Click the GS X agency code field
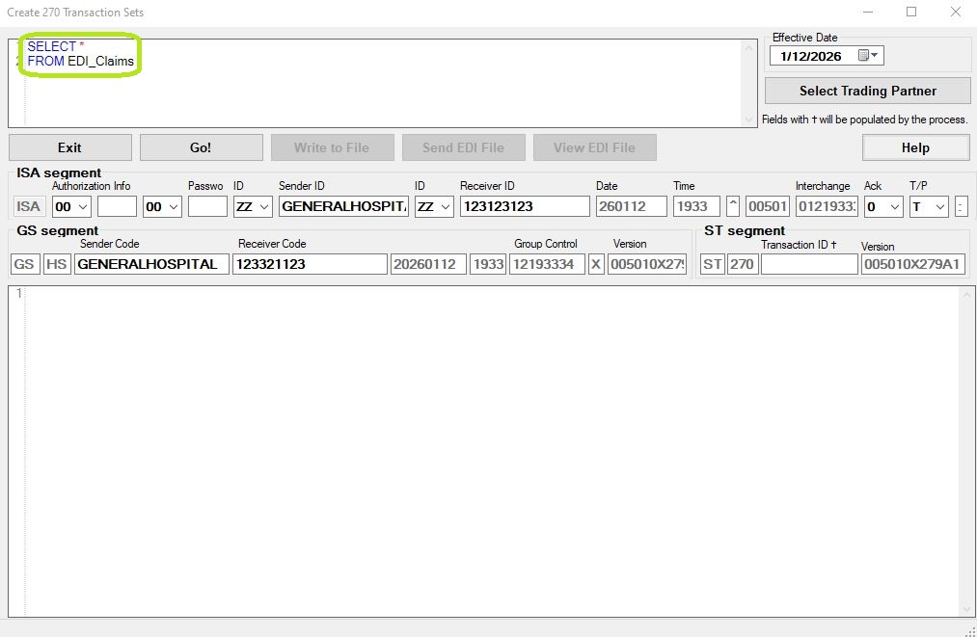The height and width of the screenshot is (637, 977). point(596,264)
